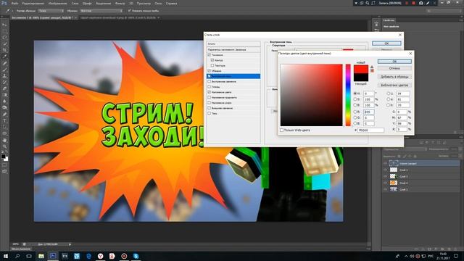Select the Eyedropper tool in the toolbox

point(4,57)
